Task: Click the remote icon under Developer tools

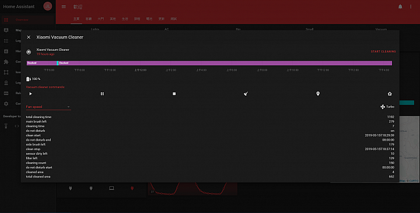Action: [6, 126]
